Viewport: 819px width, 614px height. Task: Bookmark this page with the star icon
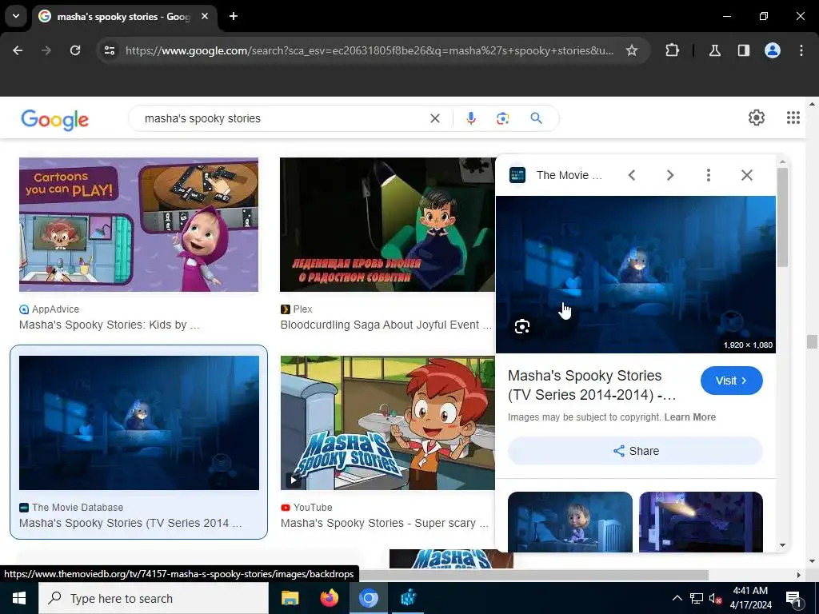tap(632, 50)
